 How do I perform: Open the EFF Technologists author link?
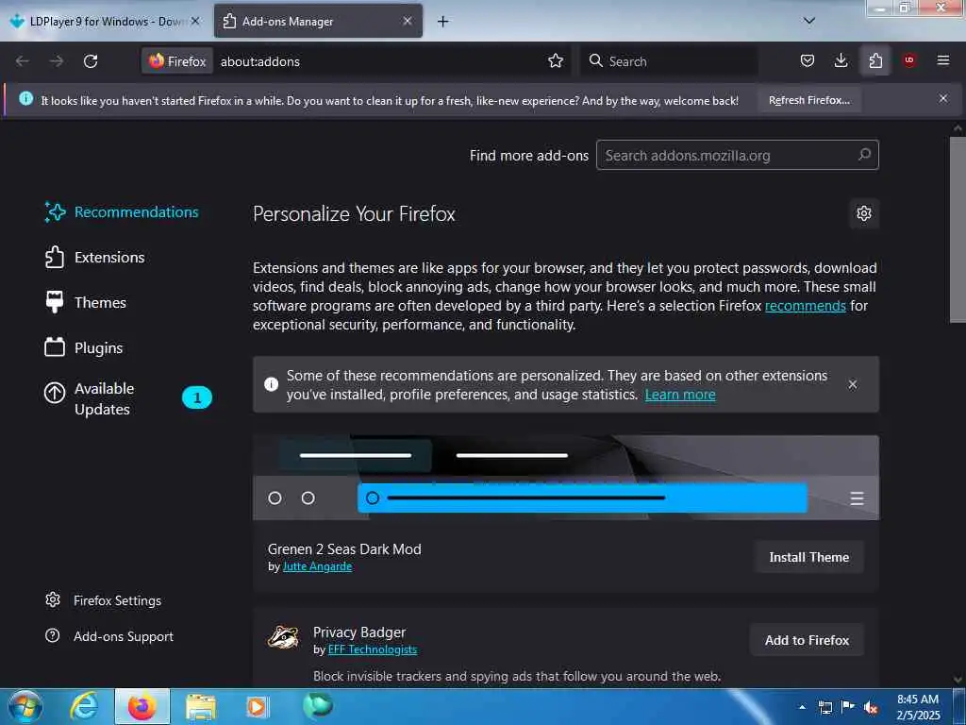click(372, 649)
